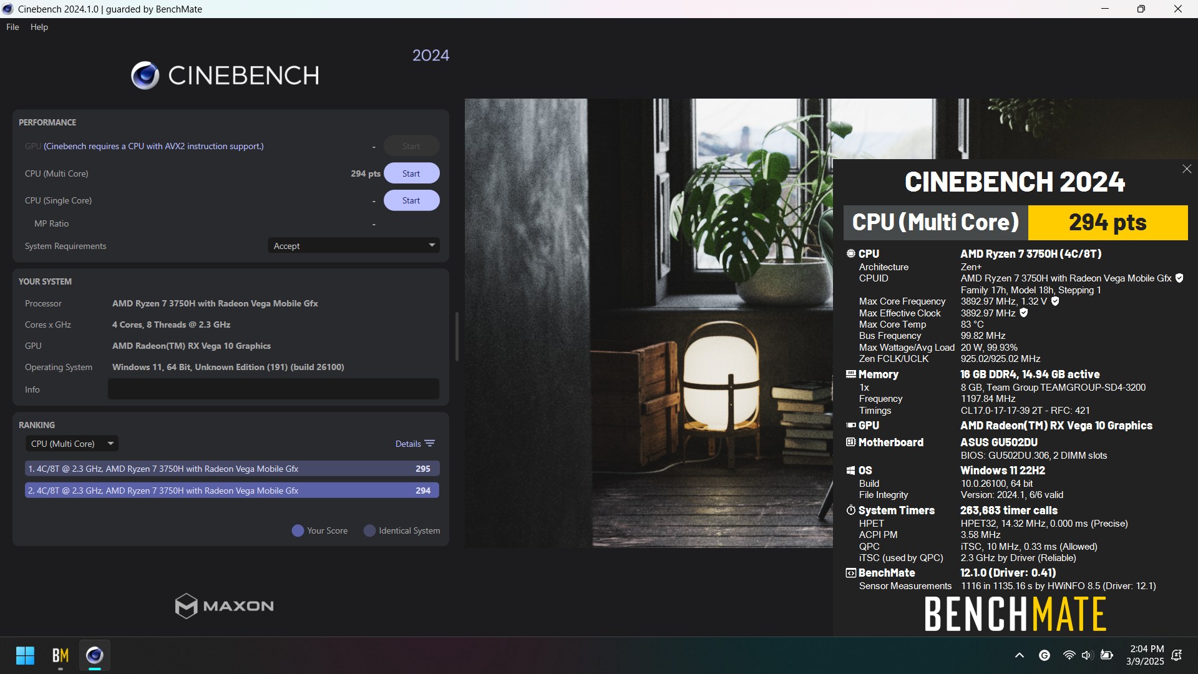Click the shield beside Max Effective Clock
This screenshot has width=1198, height=674.
pyautogui.click(x=1023, y=313)
